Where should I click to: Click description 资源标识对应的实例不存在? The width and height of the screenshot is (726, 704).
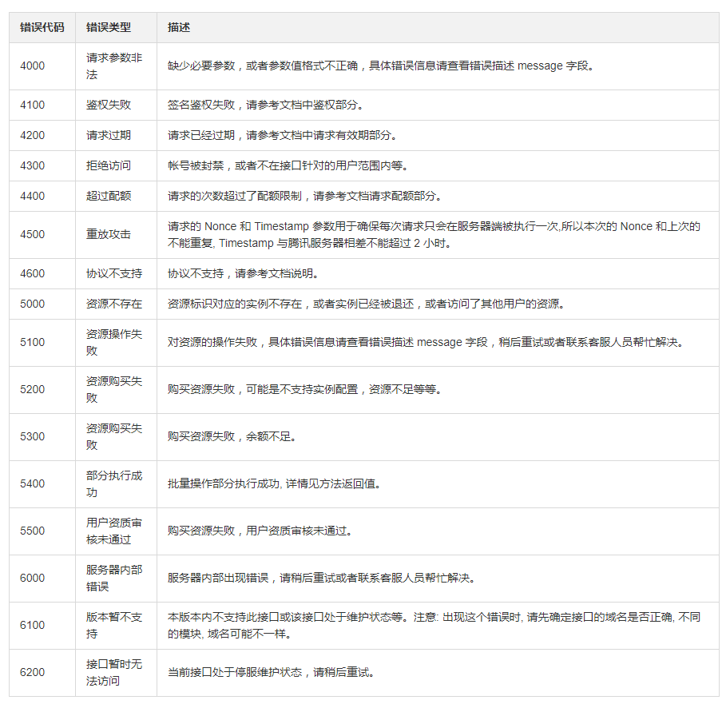tap(366, 304)
